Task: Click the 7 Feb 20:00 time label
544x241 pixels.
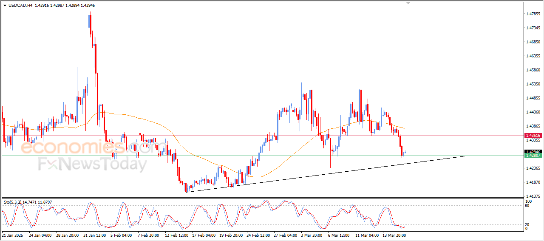Action: tap(149, 235)
